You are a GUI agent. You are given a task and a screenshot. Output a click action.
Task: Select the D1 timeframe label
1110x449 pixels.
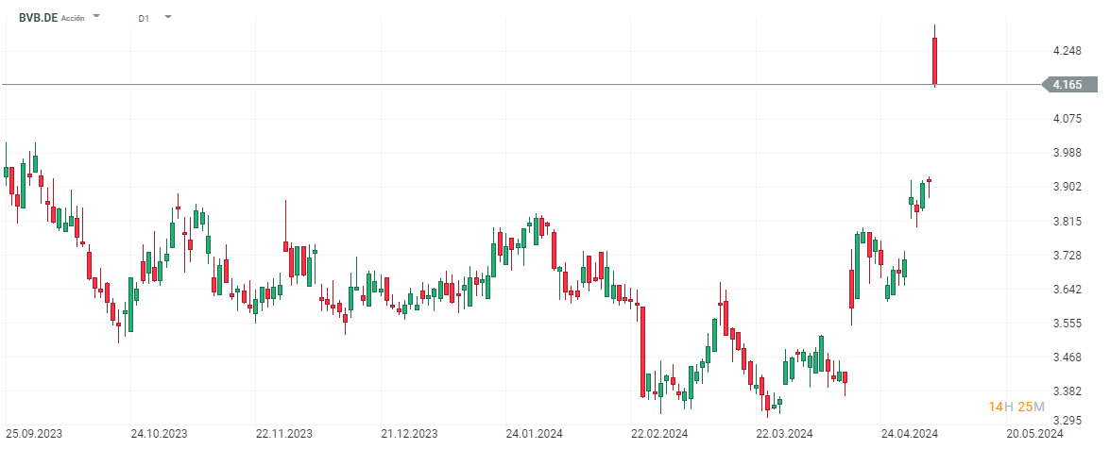pyautogui.click(x=144, y=18)
